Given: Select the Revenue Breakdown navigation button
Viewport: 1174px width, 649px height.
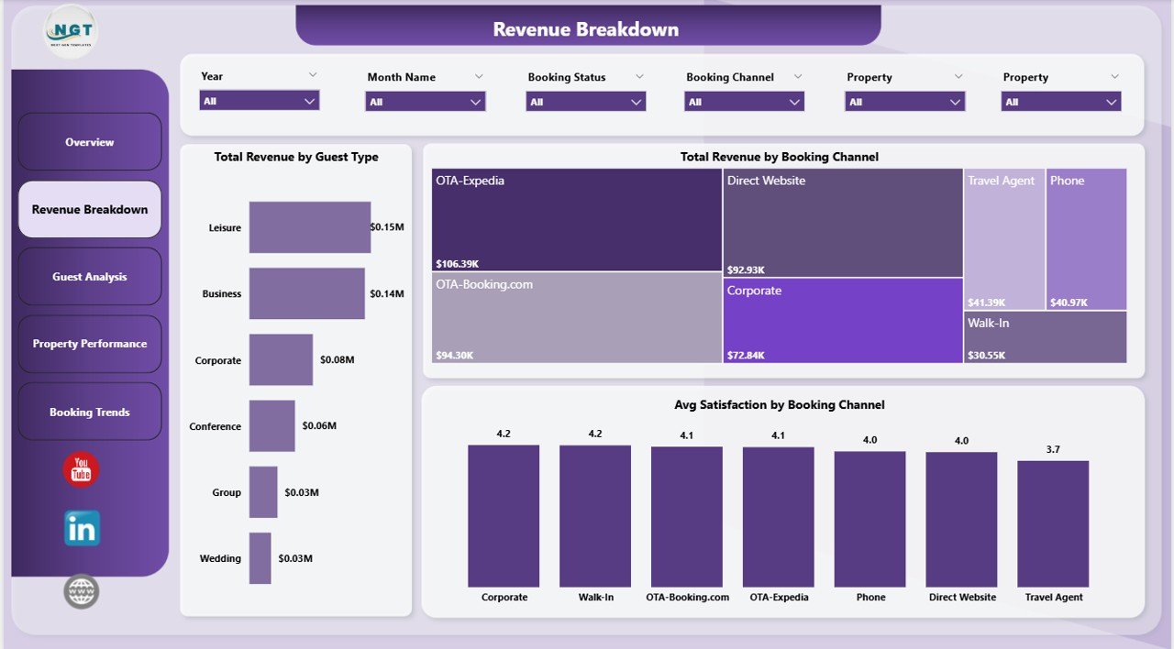Looking at the screenshot, I should pos(89,209).
